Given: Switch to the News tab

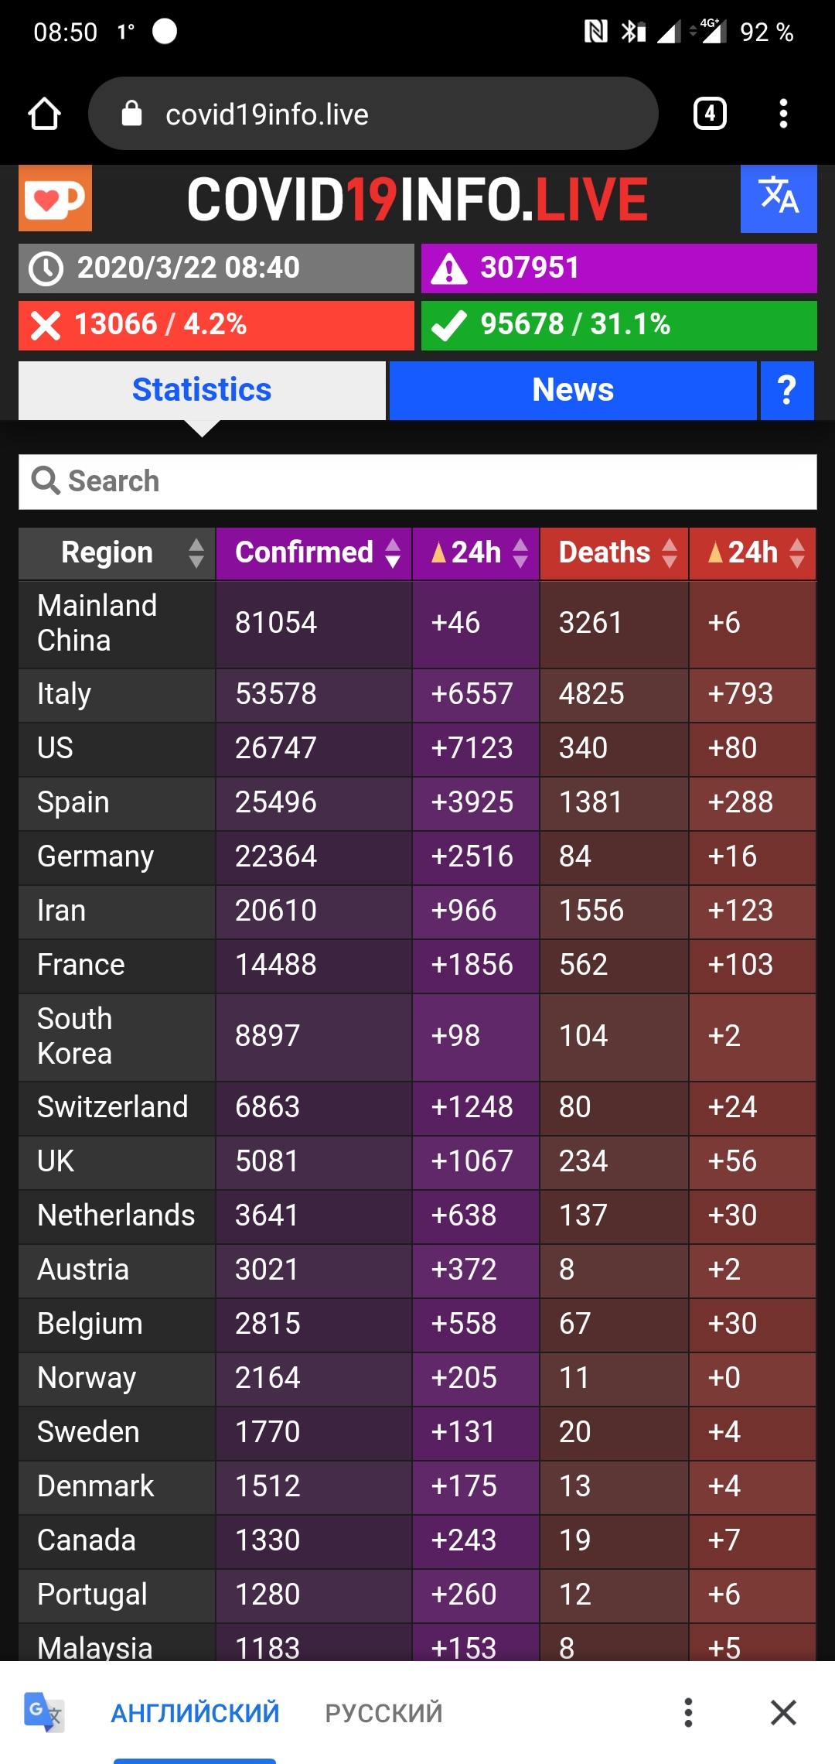Looking at the screenshot, I should coord(572,390).
